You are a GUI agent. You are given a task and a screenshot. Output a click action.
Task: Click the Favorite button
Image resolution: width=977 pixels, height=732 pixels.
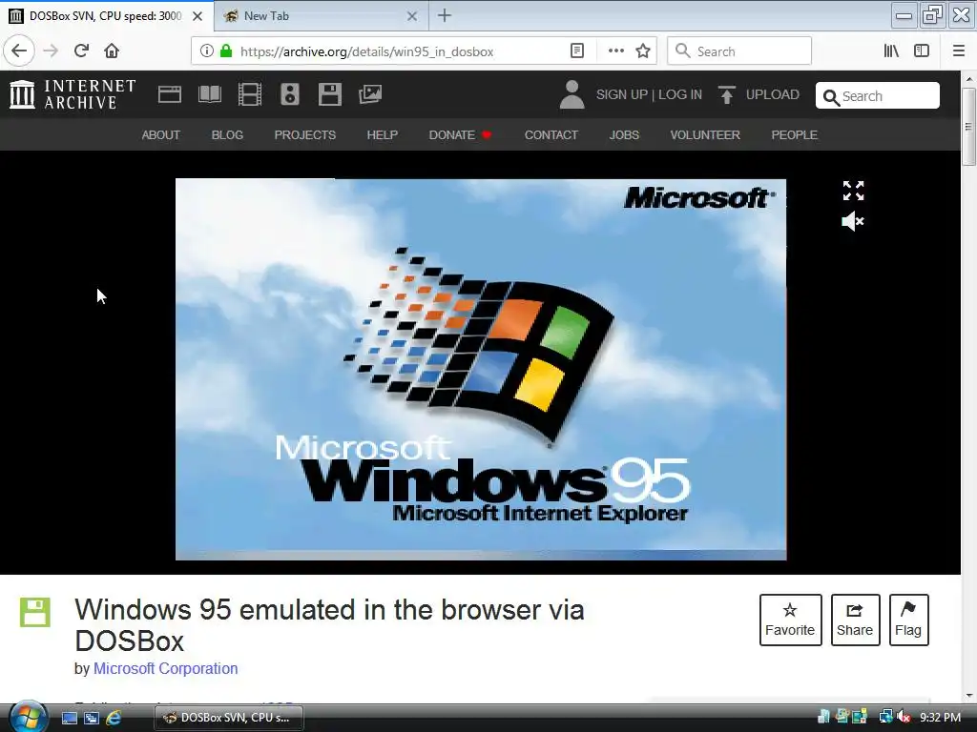pos(790,620)
